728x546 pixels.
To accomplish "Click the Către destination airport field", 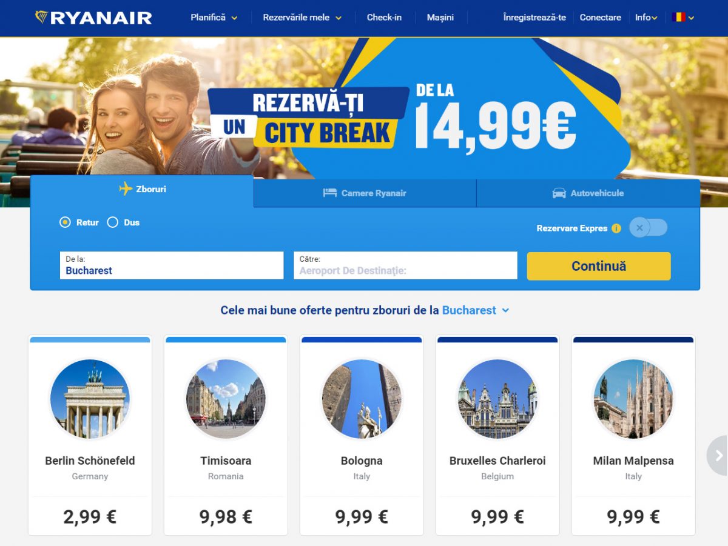I will click(x=405, y=265).
